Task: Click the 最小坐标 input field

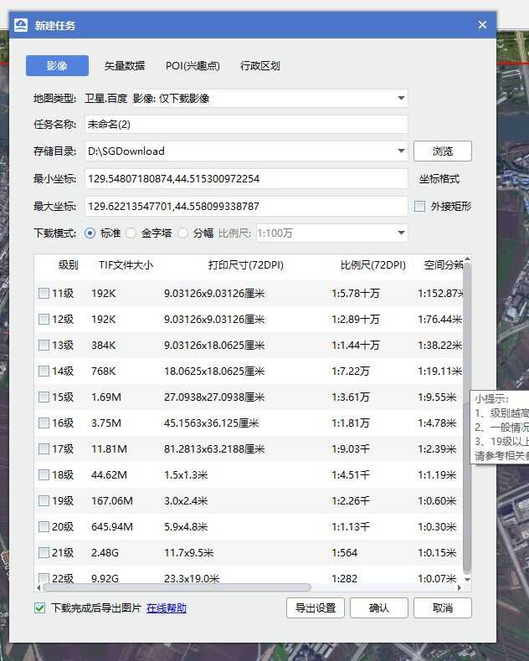Action: coord(246,179)
